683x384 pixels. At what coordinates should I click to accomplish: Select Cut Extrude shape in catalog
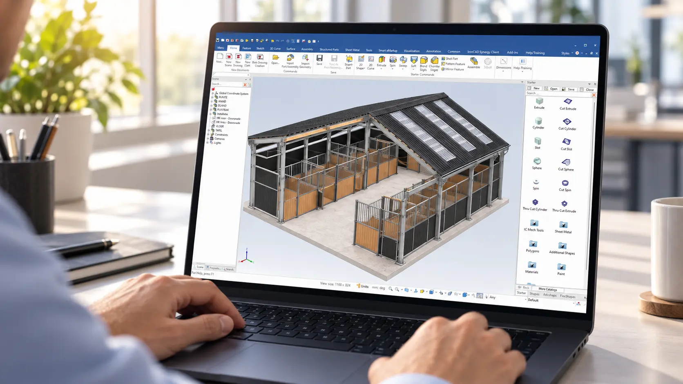[x=568, y=104]
